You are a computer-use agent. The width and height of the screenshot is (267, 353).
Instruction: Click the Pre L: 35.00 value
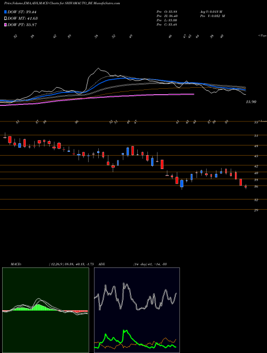(167, 20)
